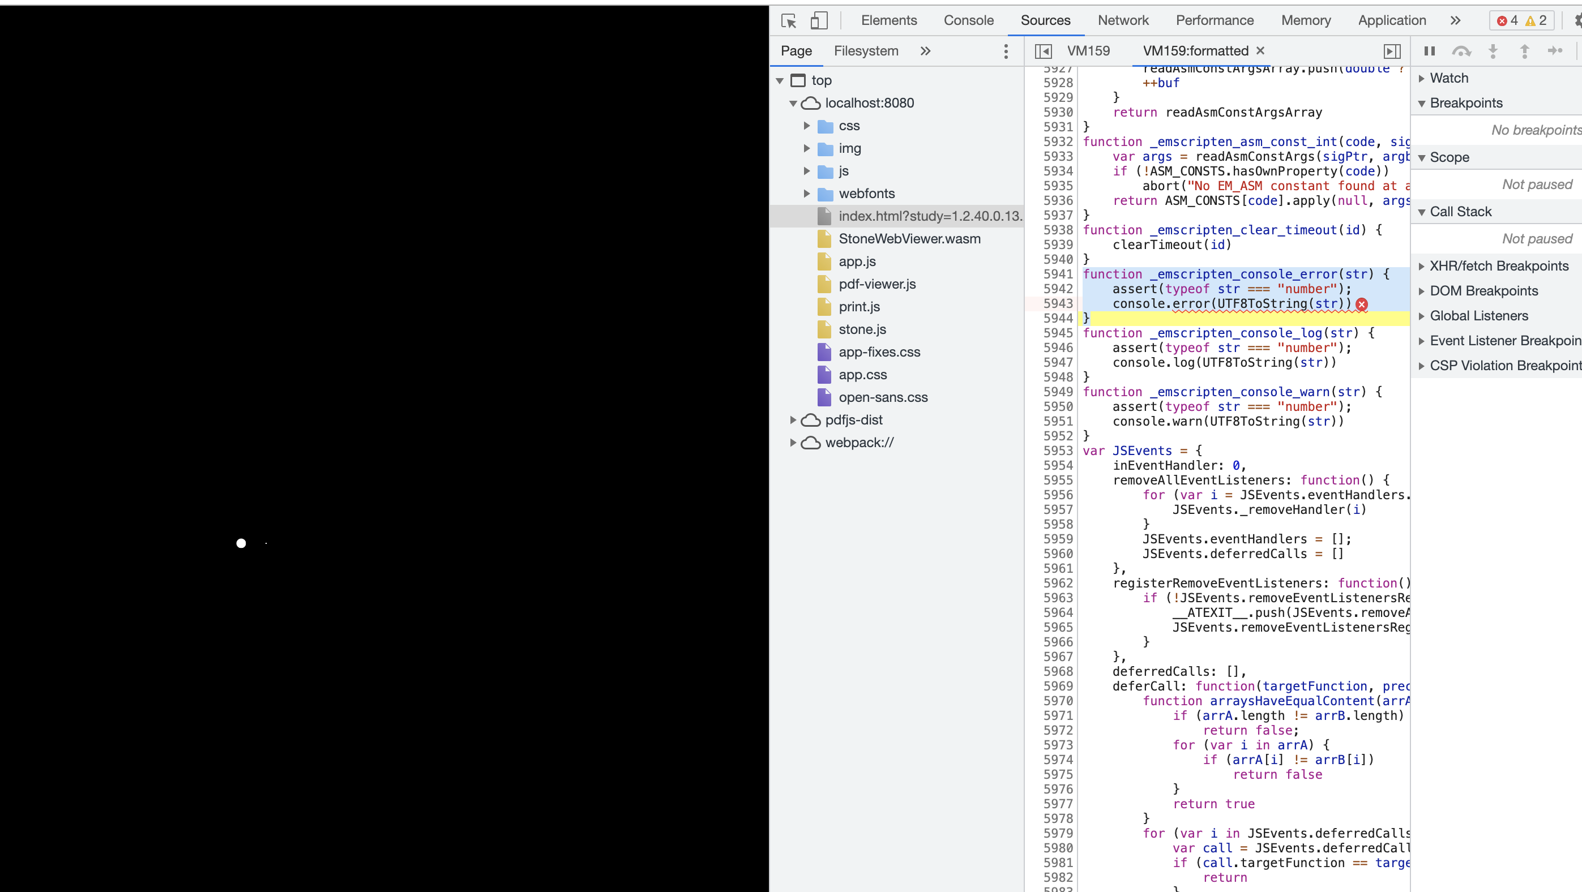Switch to the VM159 file tab
The width and height of the screenshot is (1582, 892).
1088,51
